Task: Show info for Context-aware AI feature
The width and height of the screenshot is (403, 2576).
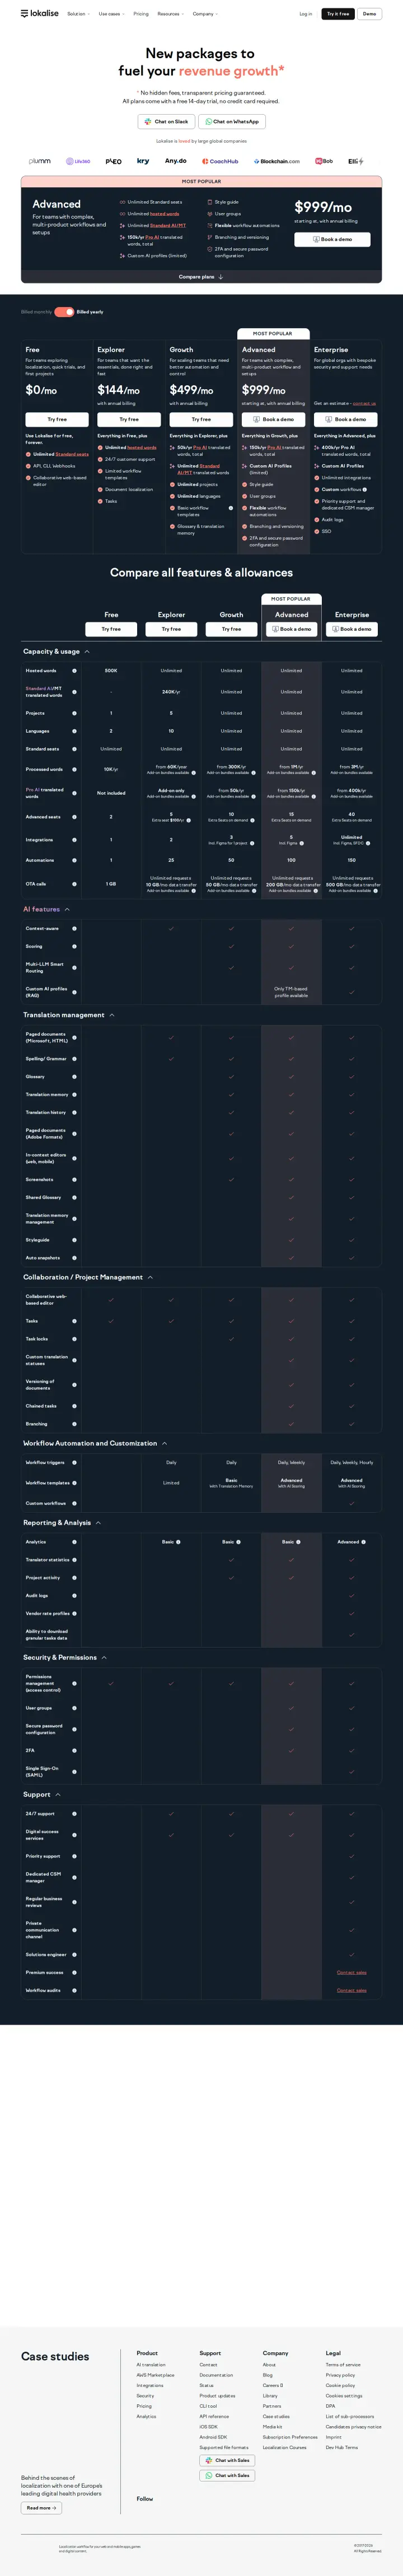Action: click(x=74, y=928)
